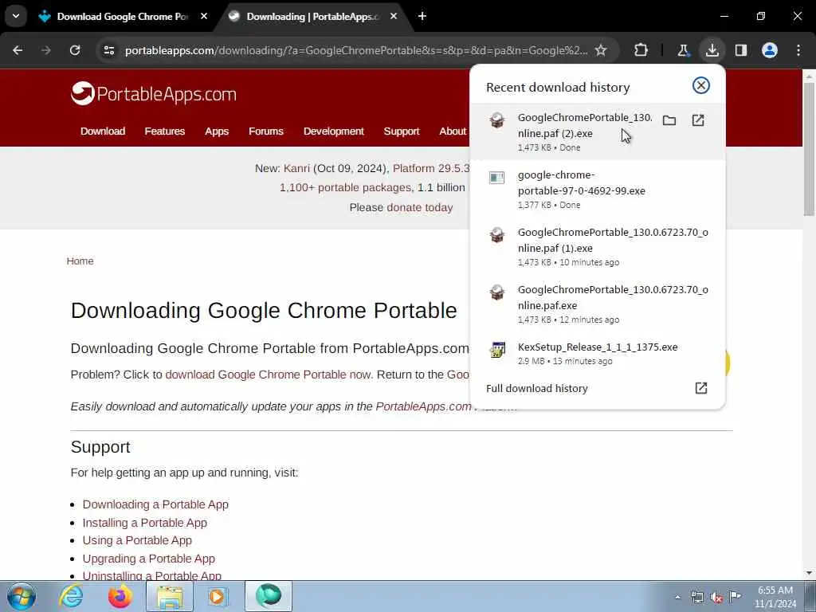Click Full download history text
Image resolution: width=816 pixels, height=612 pixels.
[x=536, y=388]
